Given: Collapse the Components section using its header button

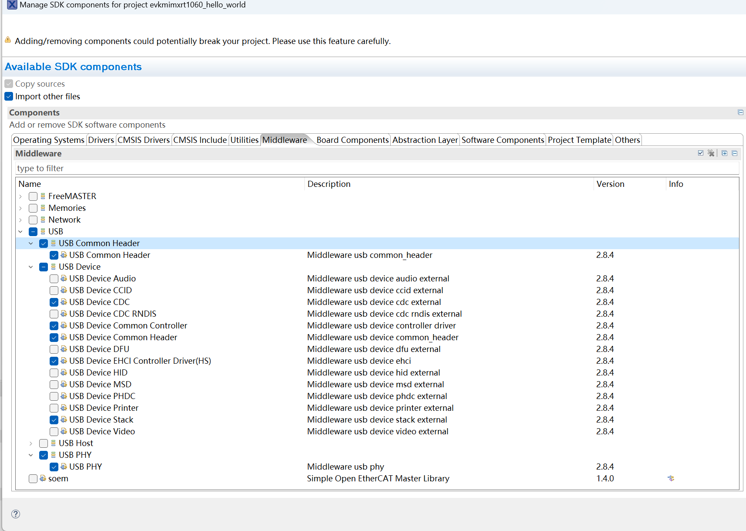Looking at the screenshot, I should pyautogui.click(x=740, y=112).
